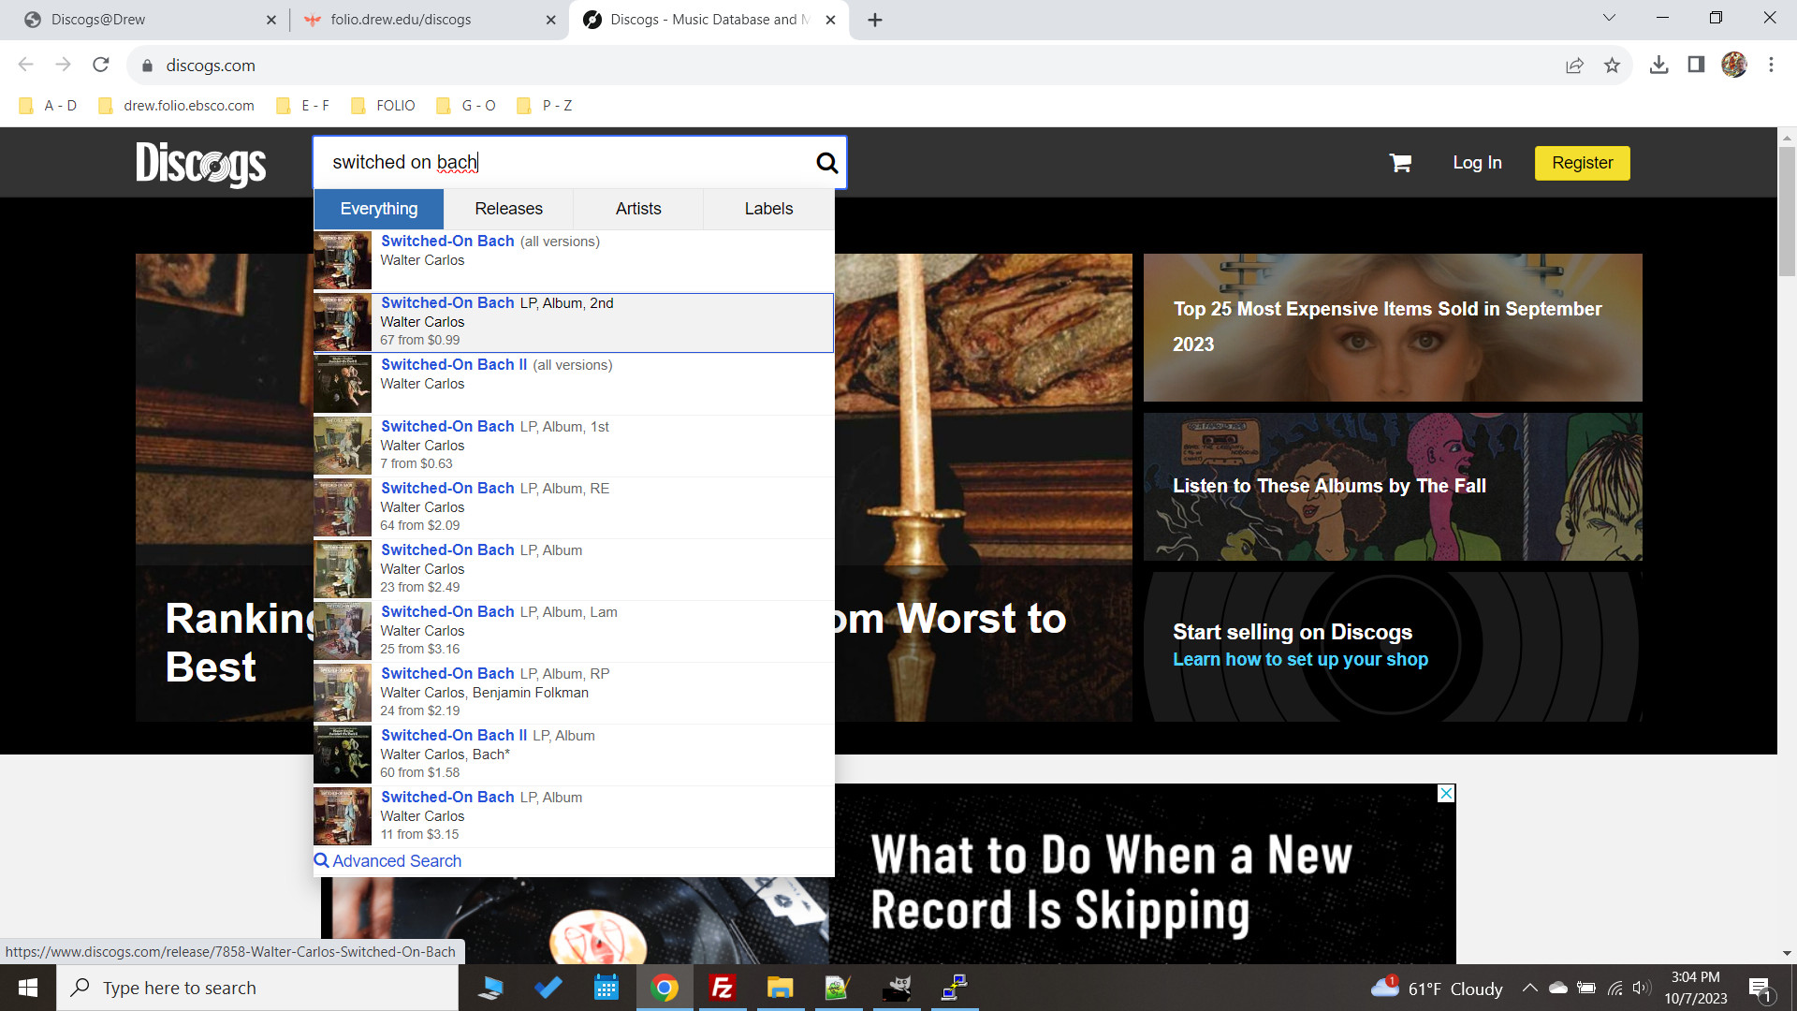Image resolution: width=1797 pixels, height=1011 pixels.
Task: Select the Everything search tab
Action: tap(379, 209)
